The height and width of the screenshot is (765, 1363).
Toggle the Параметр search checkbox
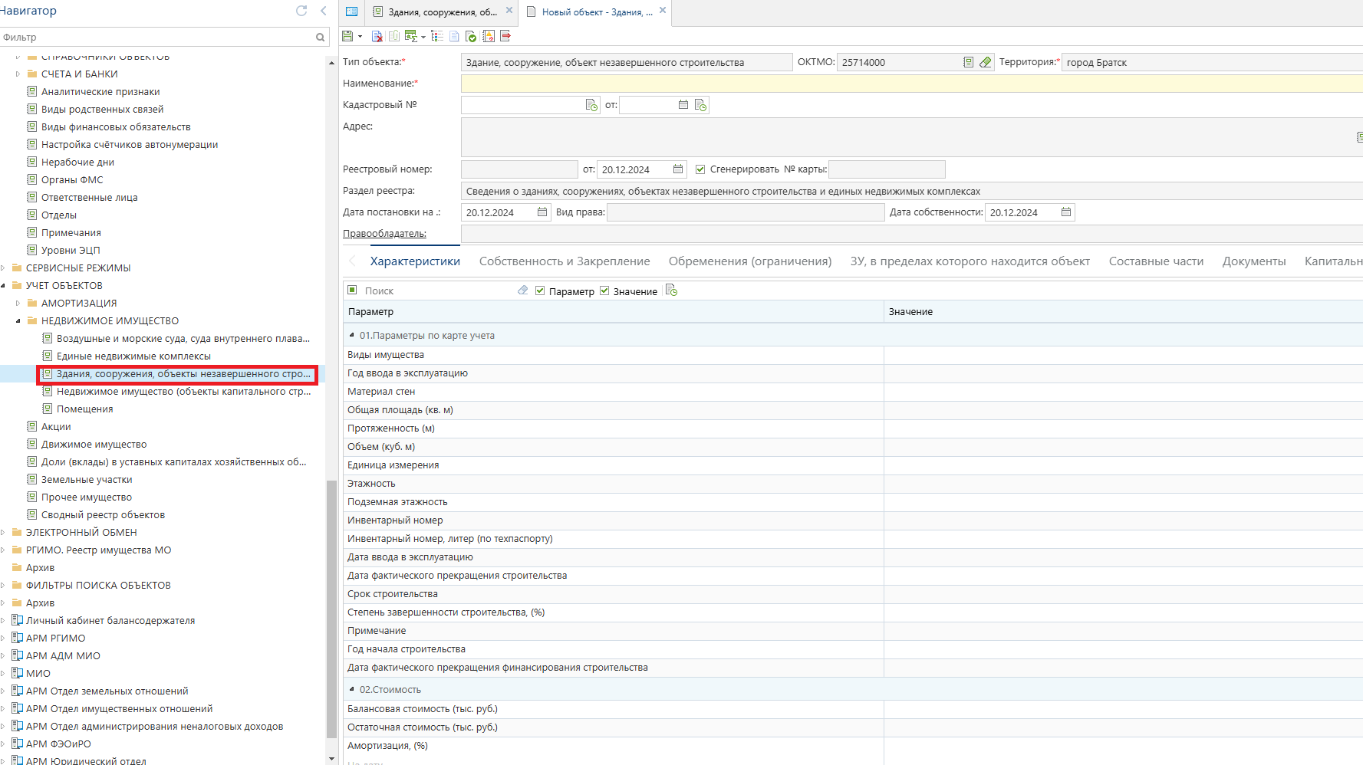click(x=540, y=291)
